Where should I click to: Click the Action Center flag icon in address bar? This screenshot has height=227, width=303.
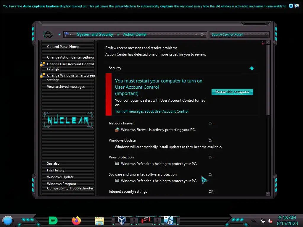click(67, 34)
